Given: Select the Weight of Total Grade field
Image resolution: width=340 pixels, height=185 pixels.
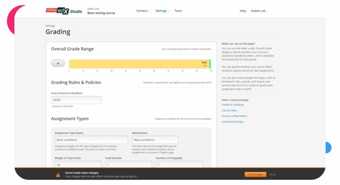Looking at the screenshot, I should coord(76,164).
